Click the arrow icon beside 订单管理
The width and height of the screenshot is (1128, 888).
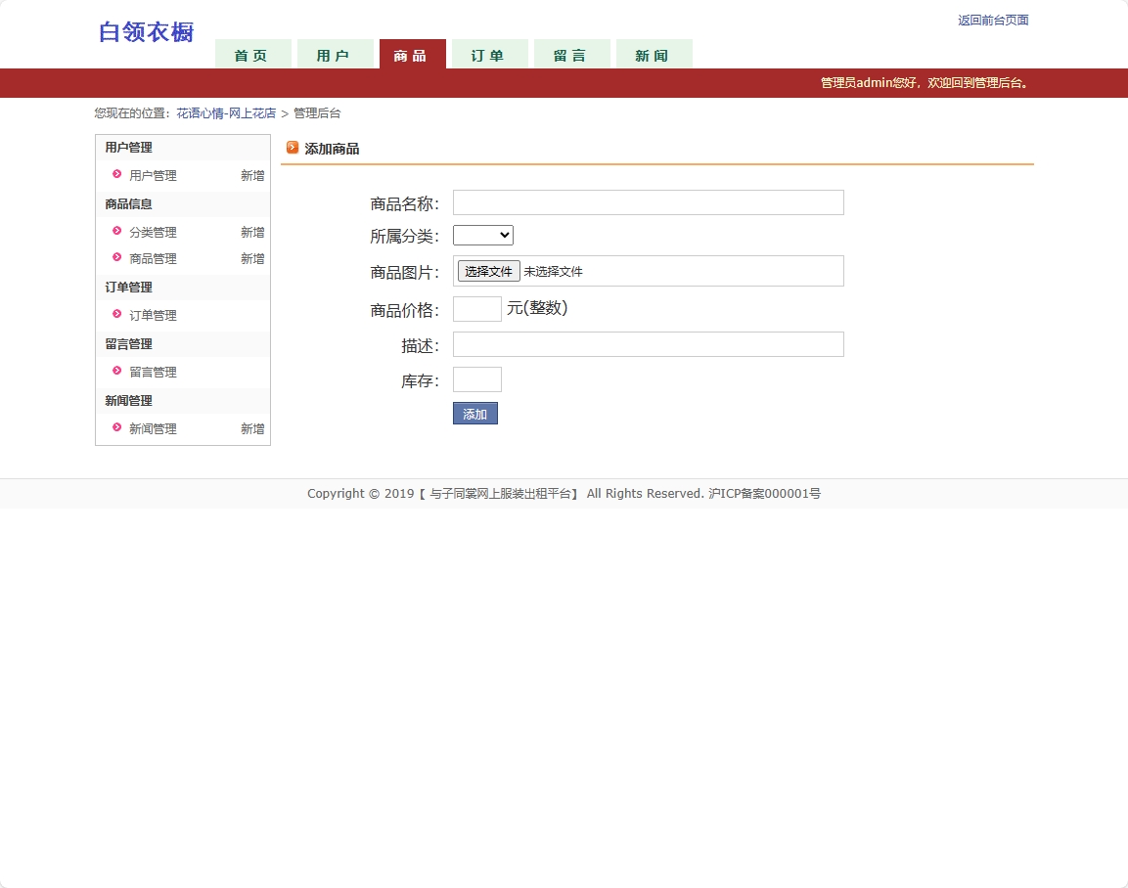(116, 315)
